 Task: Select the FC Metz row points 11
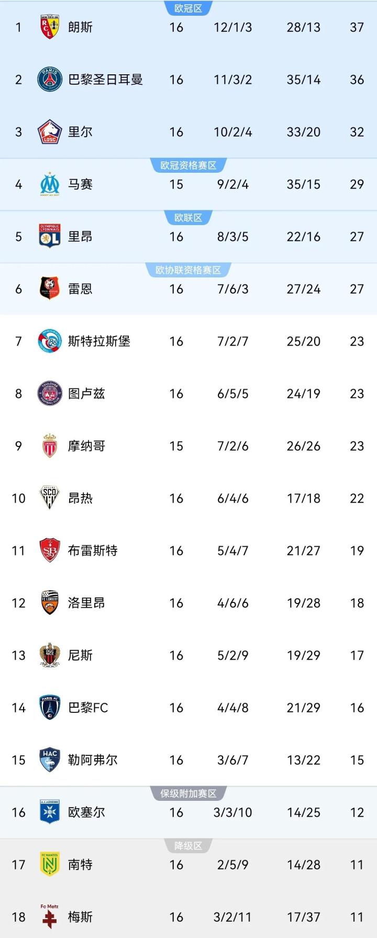click(x=357, y=917)
